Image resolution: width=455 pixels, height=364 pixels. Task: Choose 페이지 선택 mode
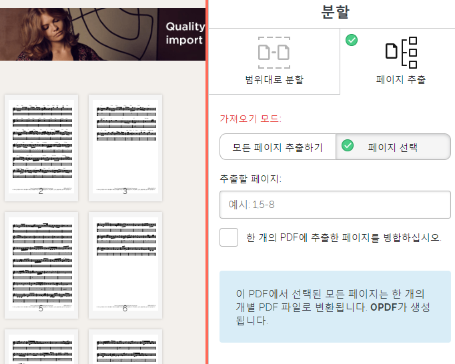pyautogui.click(x=393, y=147)
